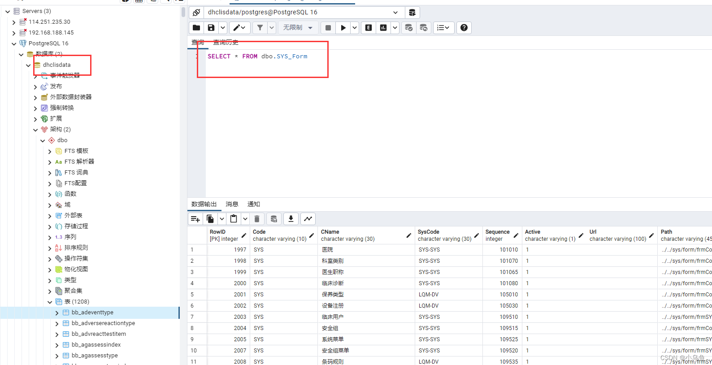Screen dimensions: 712x365
Task: Click the edit pencil toolbar button
Action: click(240, 28)
